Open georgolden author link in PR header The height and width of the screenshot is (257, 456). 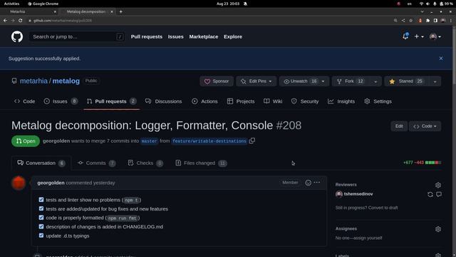point(56,141)
